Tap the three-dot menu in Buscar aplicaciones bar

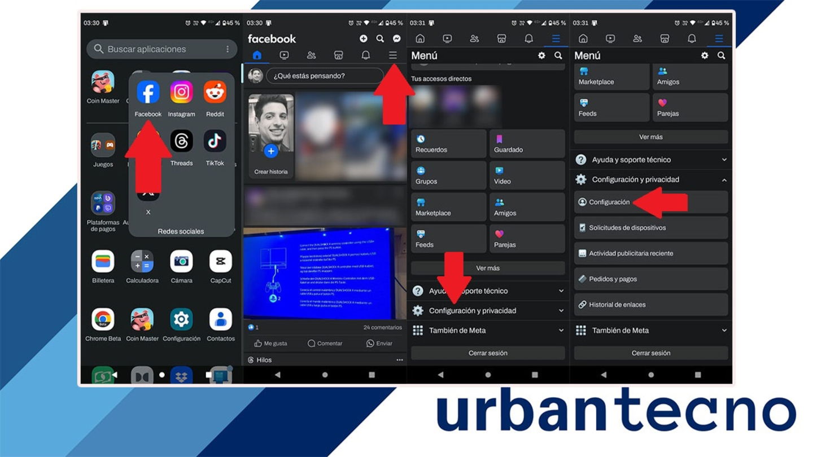pos(228,49)
